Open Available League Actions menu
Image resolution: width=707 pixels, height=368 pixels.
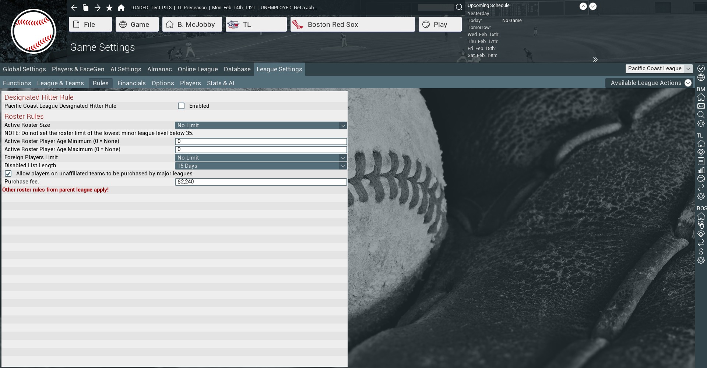pyautogui.click(x=650, y=83)
